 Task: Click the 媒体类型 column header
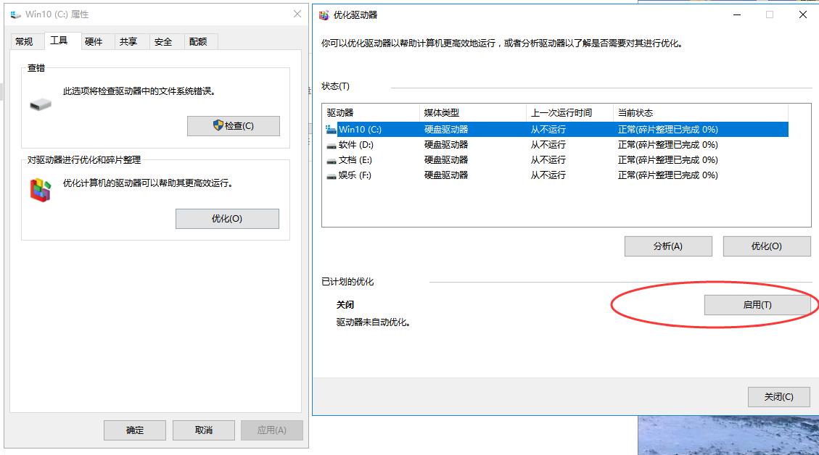click(x=473, y=113)
